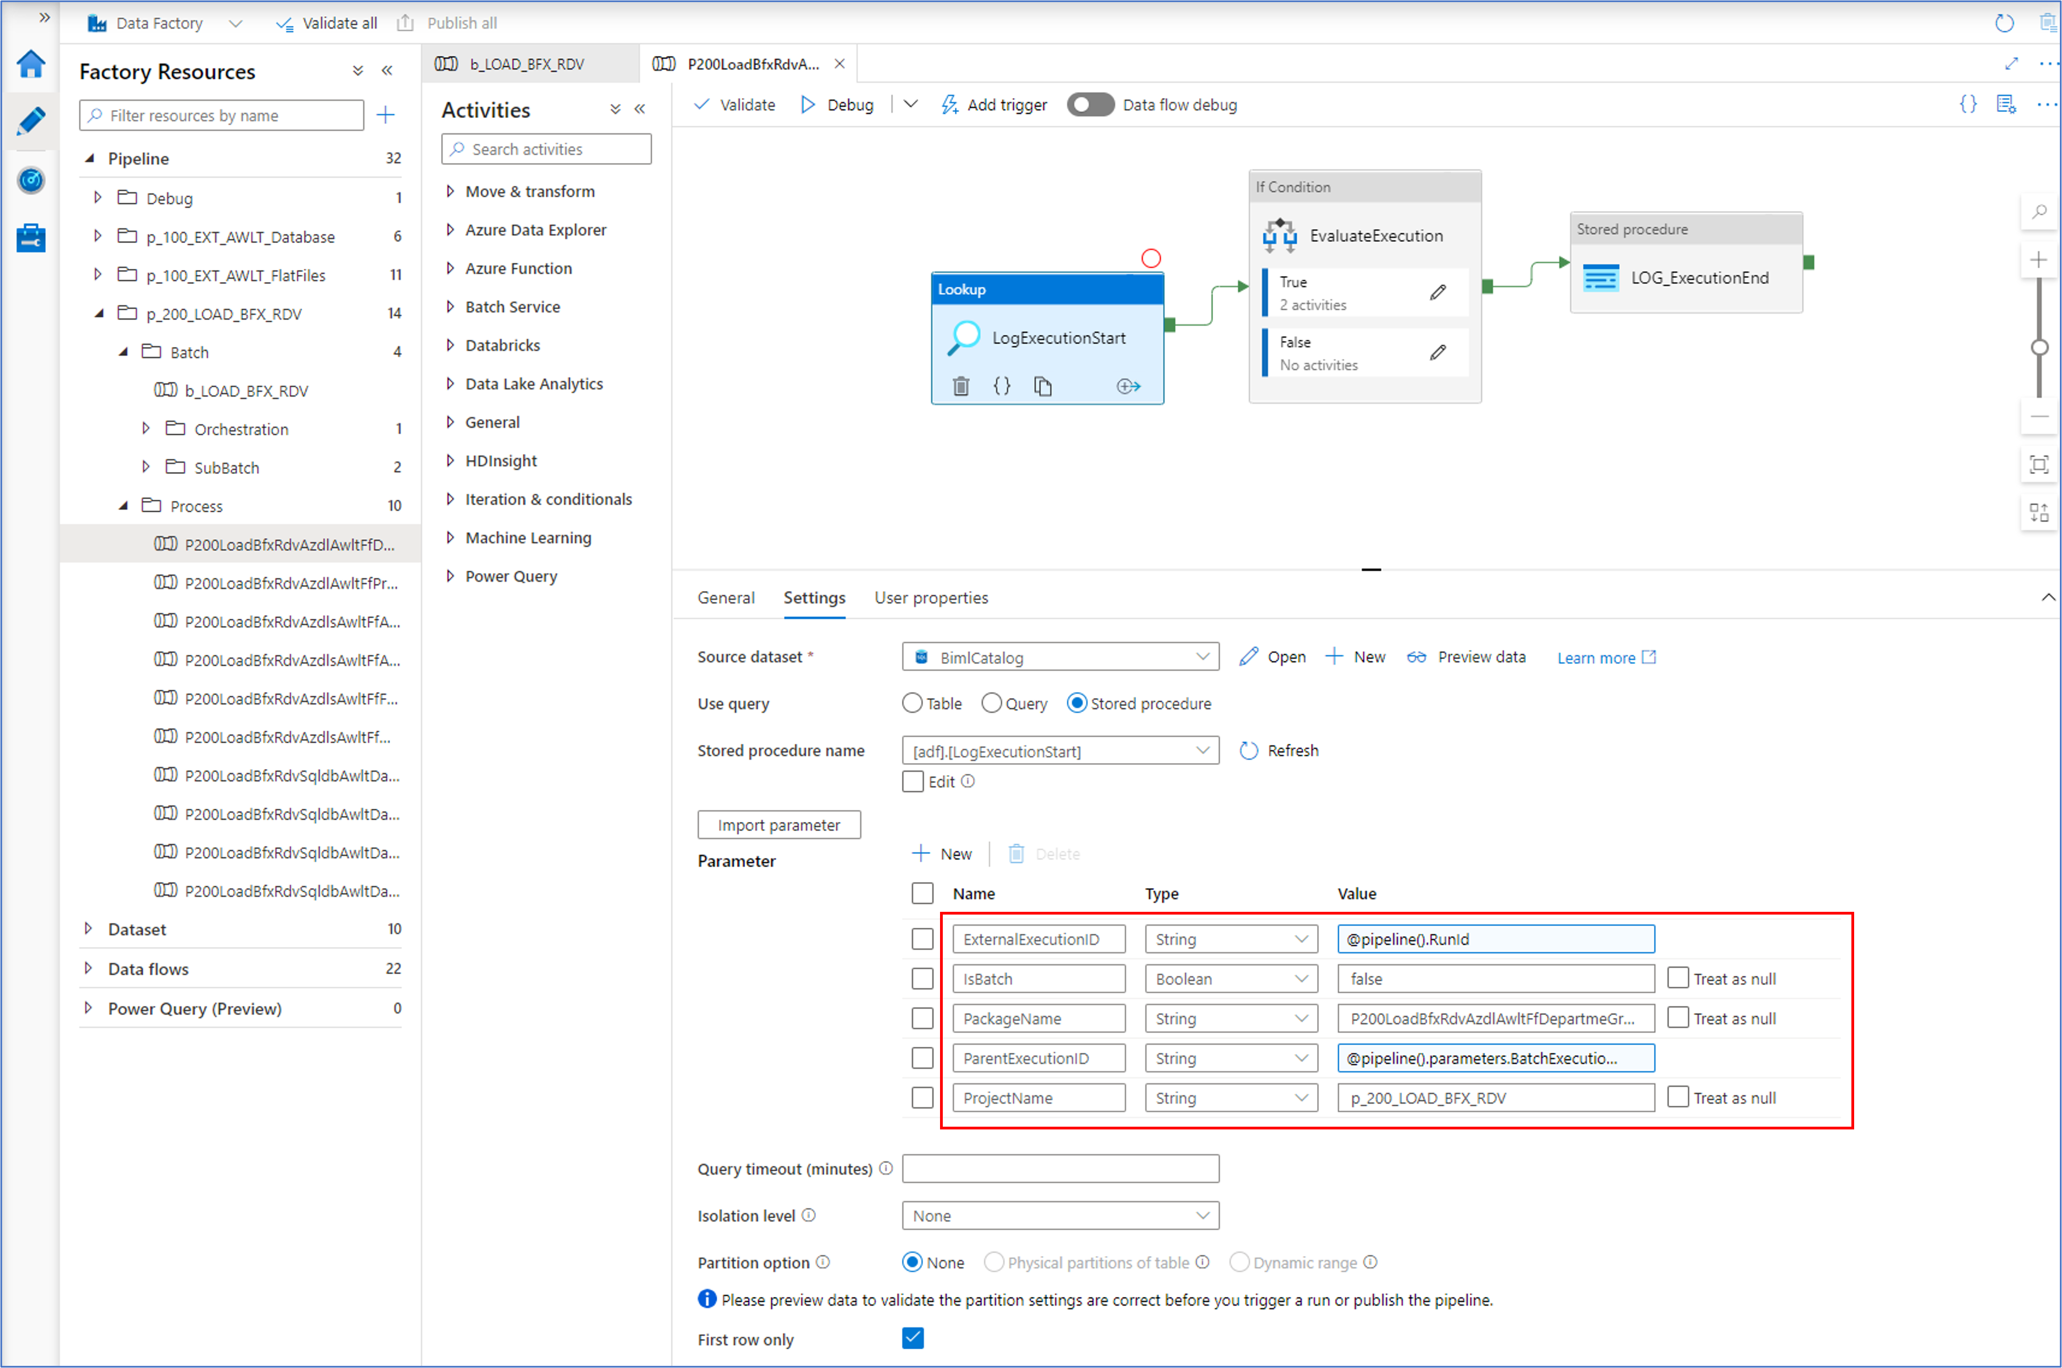Screen dimensions: 2062x1368
Task: Click the add new resource plus icon
Action: [386, 114]
